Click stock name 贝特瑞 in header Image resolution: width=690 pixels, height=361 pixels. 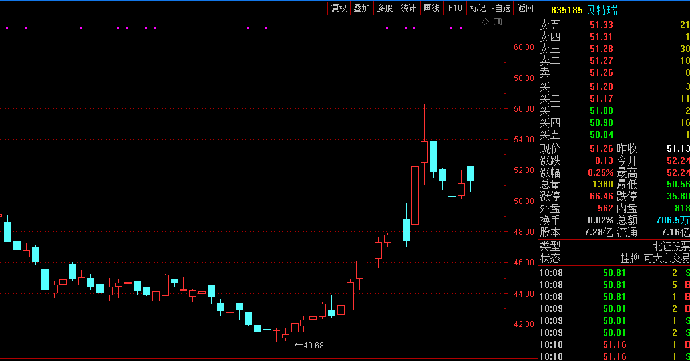tap(602, 11)
